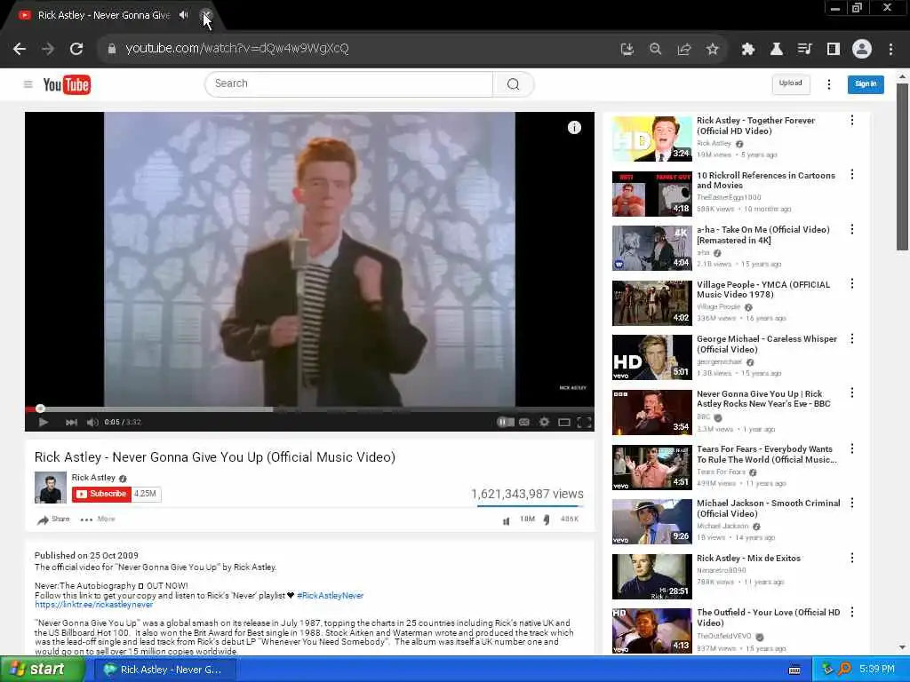Screen dimensions: 910x682
Task: Click the on-screen keyboard tray icon
Action: point(794,670)
